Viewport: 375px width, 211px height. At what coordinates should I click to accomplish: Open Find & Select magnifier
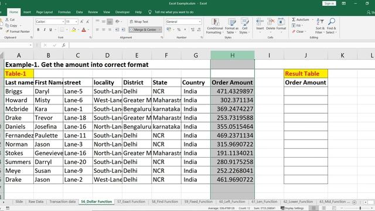tap(331, 26)
